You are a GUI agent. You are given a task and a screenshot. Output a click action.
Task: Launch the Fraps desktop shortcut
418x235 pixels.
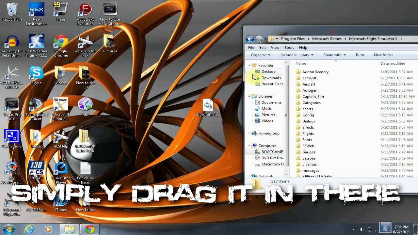tap(61, 12)
